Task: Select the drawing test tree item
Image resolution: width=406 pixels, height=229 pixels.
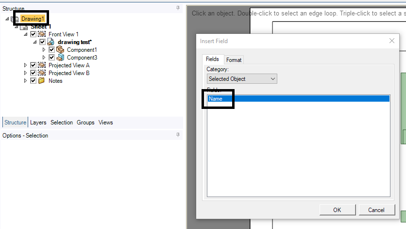Action: pos(75,42)
